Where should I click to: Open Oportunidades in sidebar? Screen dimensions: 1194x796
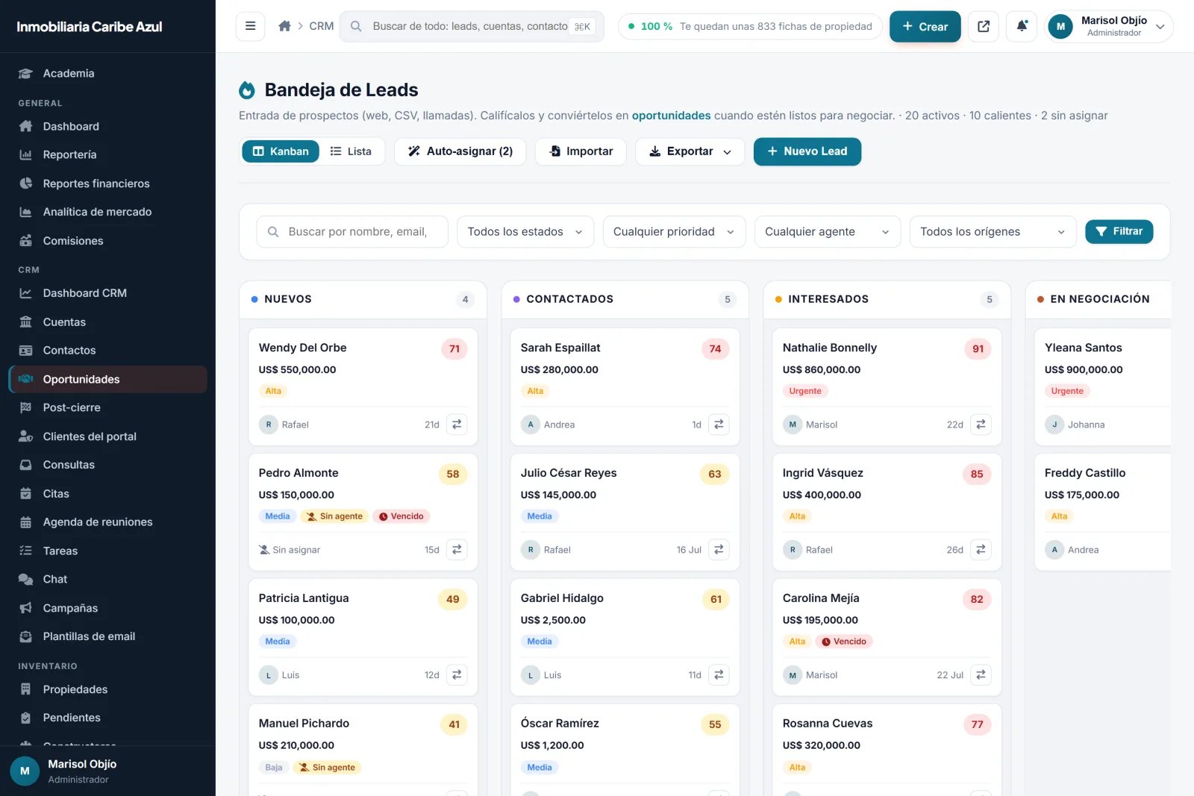pyautogui.click(x=107, y=379)
